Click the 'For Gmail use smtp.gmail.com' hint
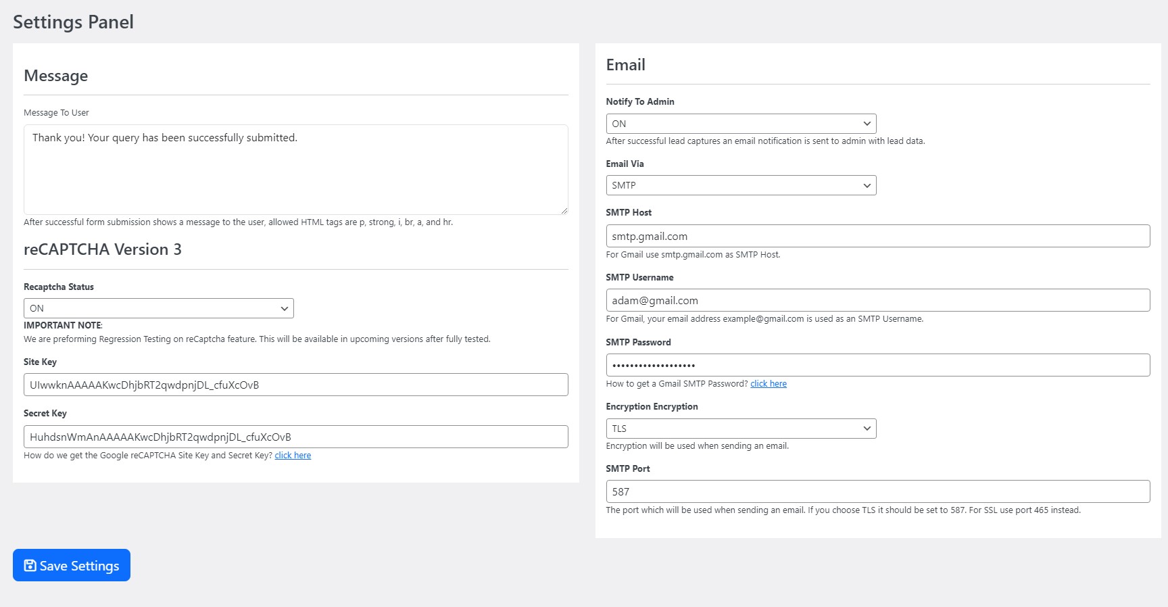Viewport: 1168px width, 607px height. (693, 255)
